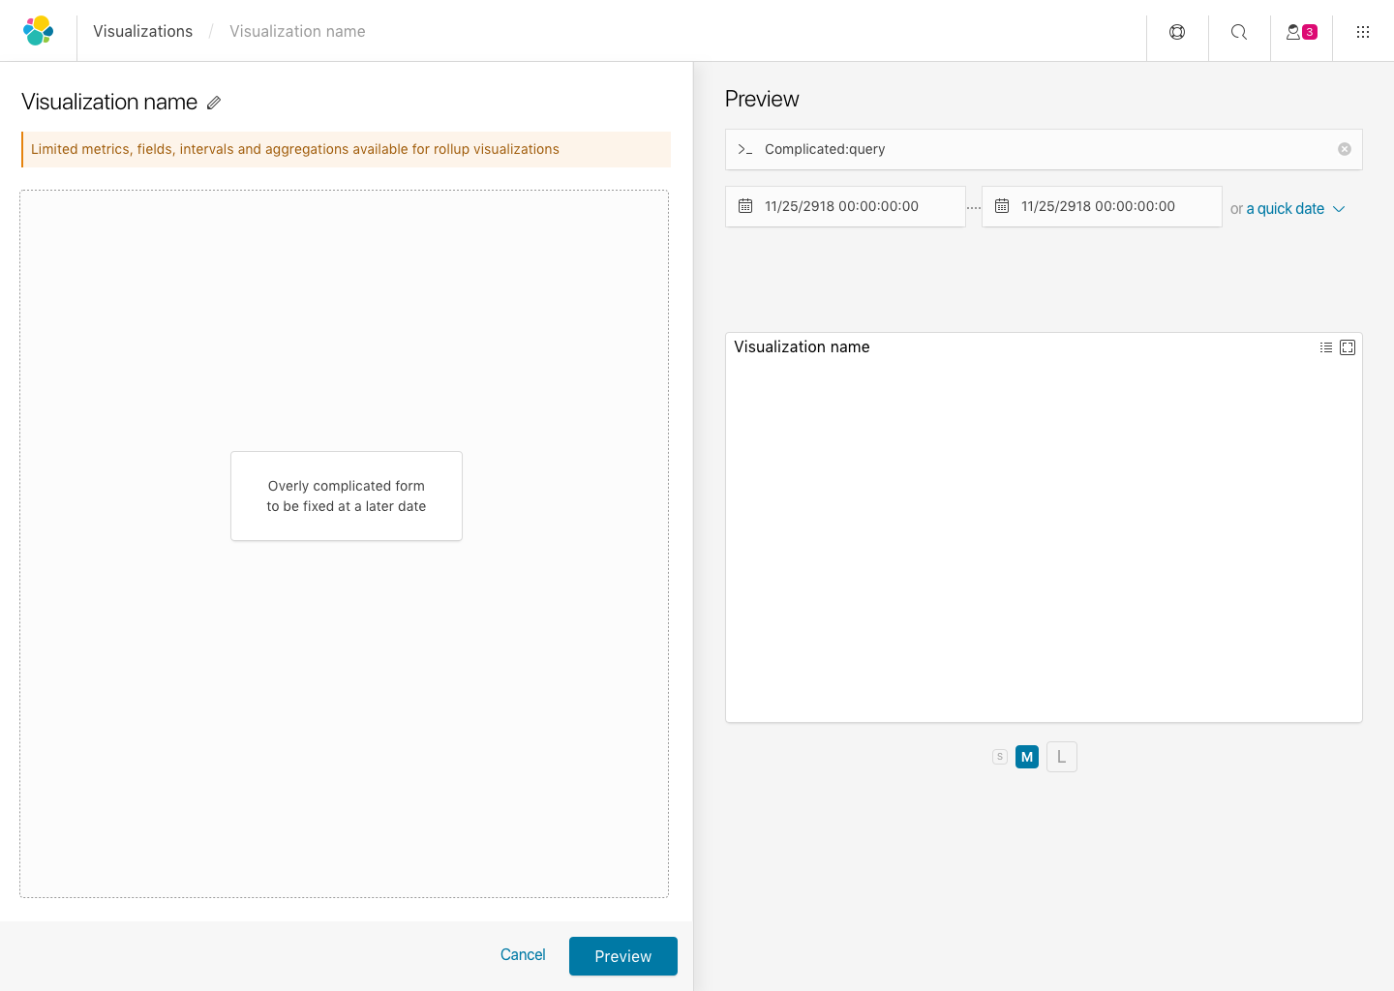Click the Visualization name page heading
The image size is (1394, 991).
(109, 102)
